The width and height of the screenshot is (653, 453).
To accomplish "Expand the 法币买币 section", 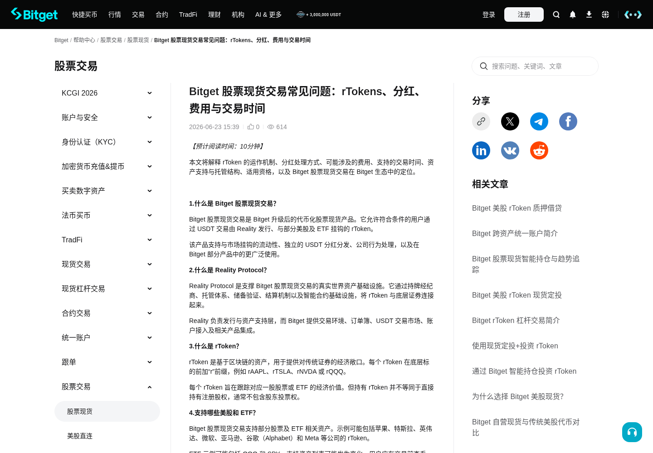I will 107,215.
